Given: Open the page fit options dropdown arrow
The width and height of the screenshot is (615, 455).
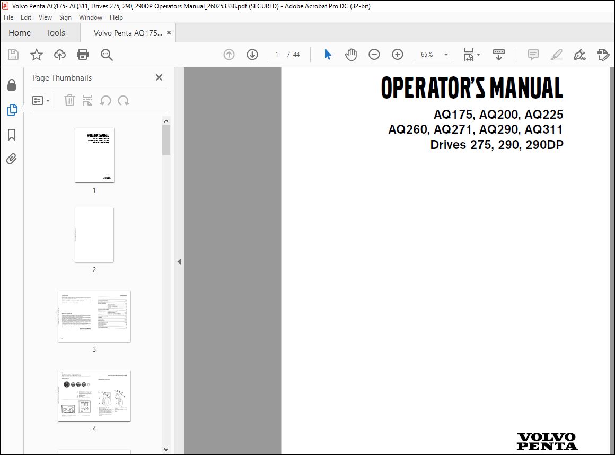Looking at the screenshot, I should (x=479, y=55).
